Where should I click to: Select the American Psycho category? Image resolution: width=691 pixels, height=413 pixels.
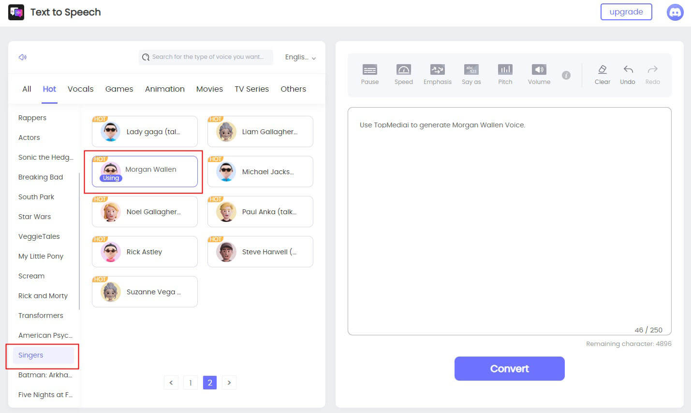(x=45, y=335)
